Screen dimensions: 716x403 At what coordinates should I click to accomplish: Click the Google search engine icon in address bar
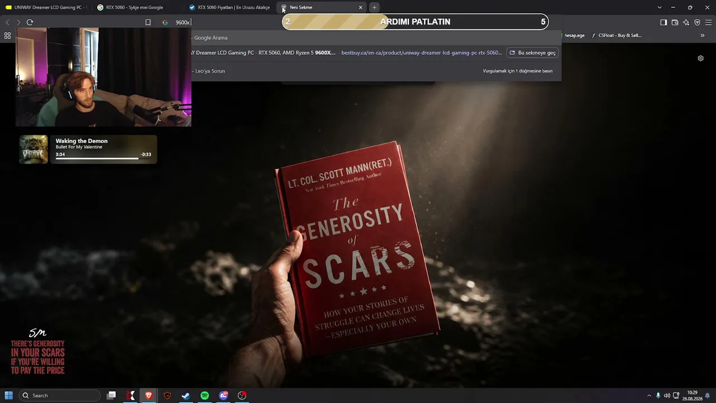point(165,22)
